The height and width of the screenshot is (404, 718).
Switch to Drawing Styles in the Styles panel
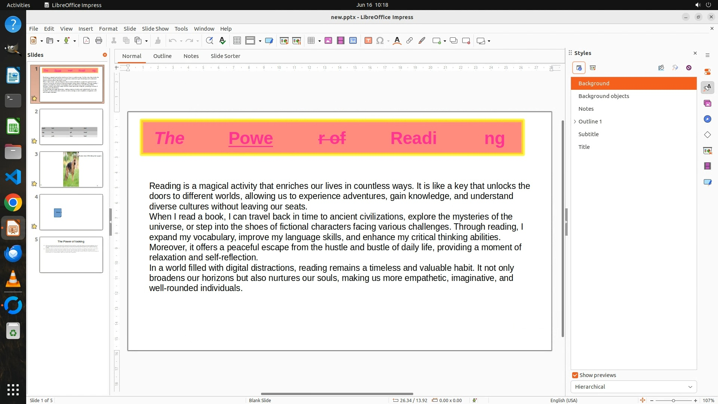[x=579, y=68]
